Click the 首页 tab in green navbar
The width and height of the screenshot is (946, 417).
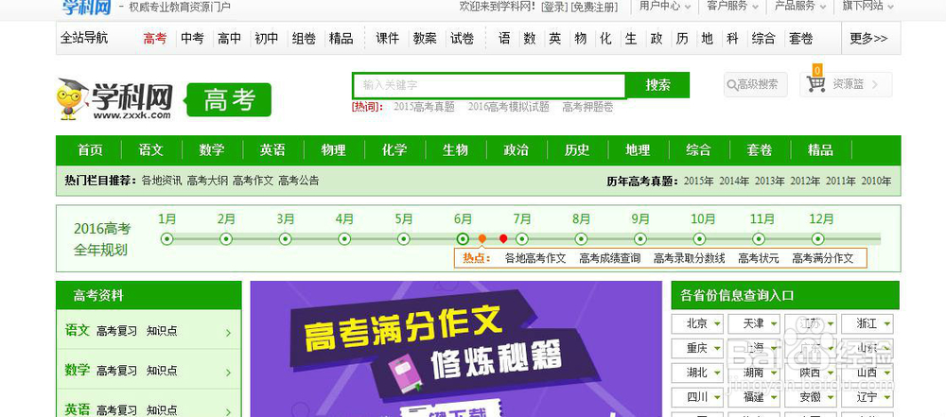coord(90,150)
